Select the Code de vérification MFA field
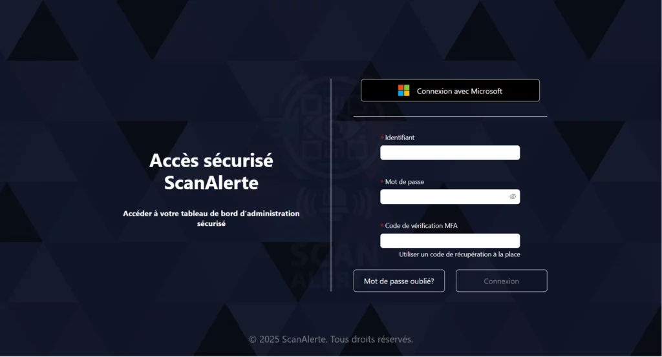 pyautogui.click(x=450, y=241)
